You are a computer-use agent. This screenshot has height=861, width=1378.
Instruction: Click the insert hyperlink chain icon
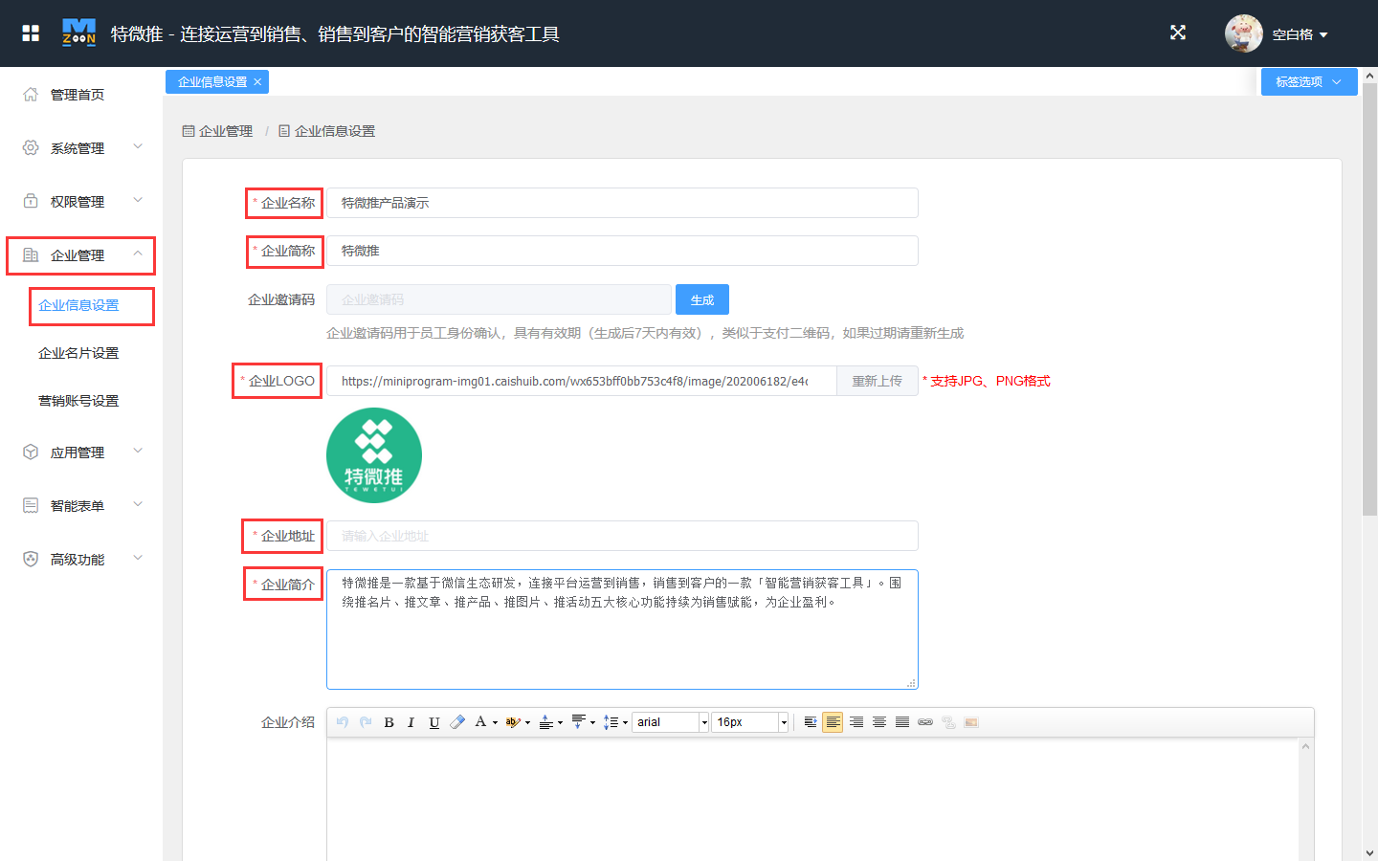925,722
